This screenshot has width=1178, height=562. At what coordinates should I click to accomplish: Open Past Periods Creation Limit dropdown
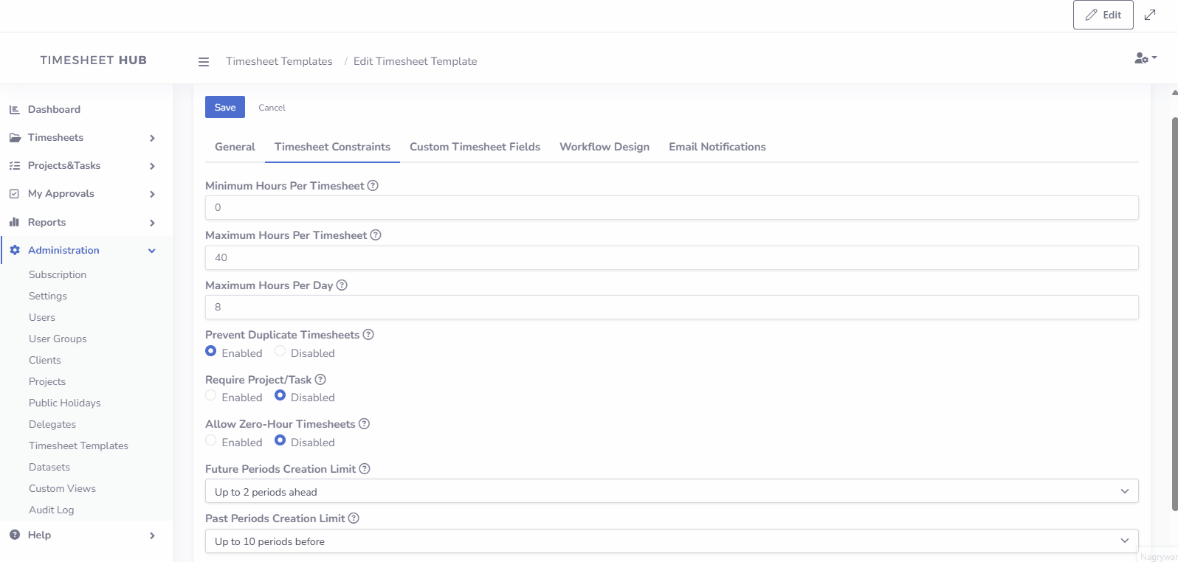pos(671,541)
